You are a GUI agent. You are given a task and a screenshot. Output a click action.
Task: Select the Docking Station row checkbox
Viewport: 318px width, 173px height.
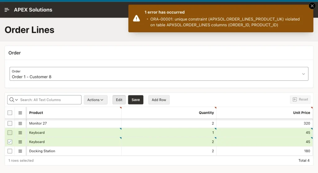(x=10, y=151)
